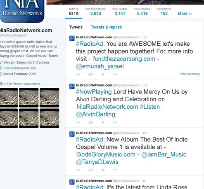Select the Tweets 631K stat tab
The image size is (204, 189).
74,12
